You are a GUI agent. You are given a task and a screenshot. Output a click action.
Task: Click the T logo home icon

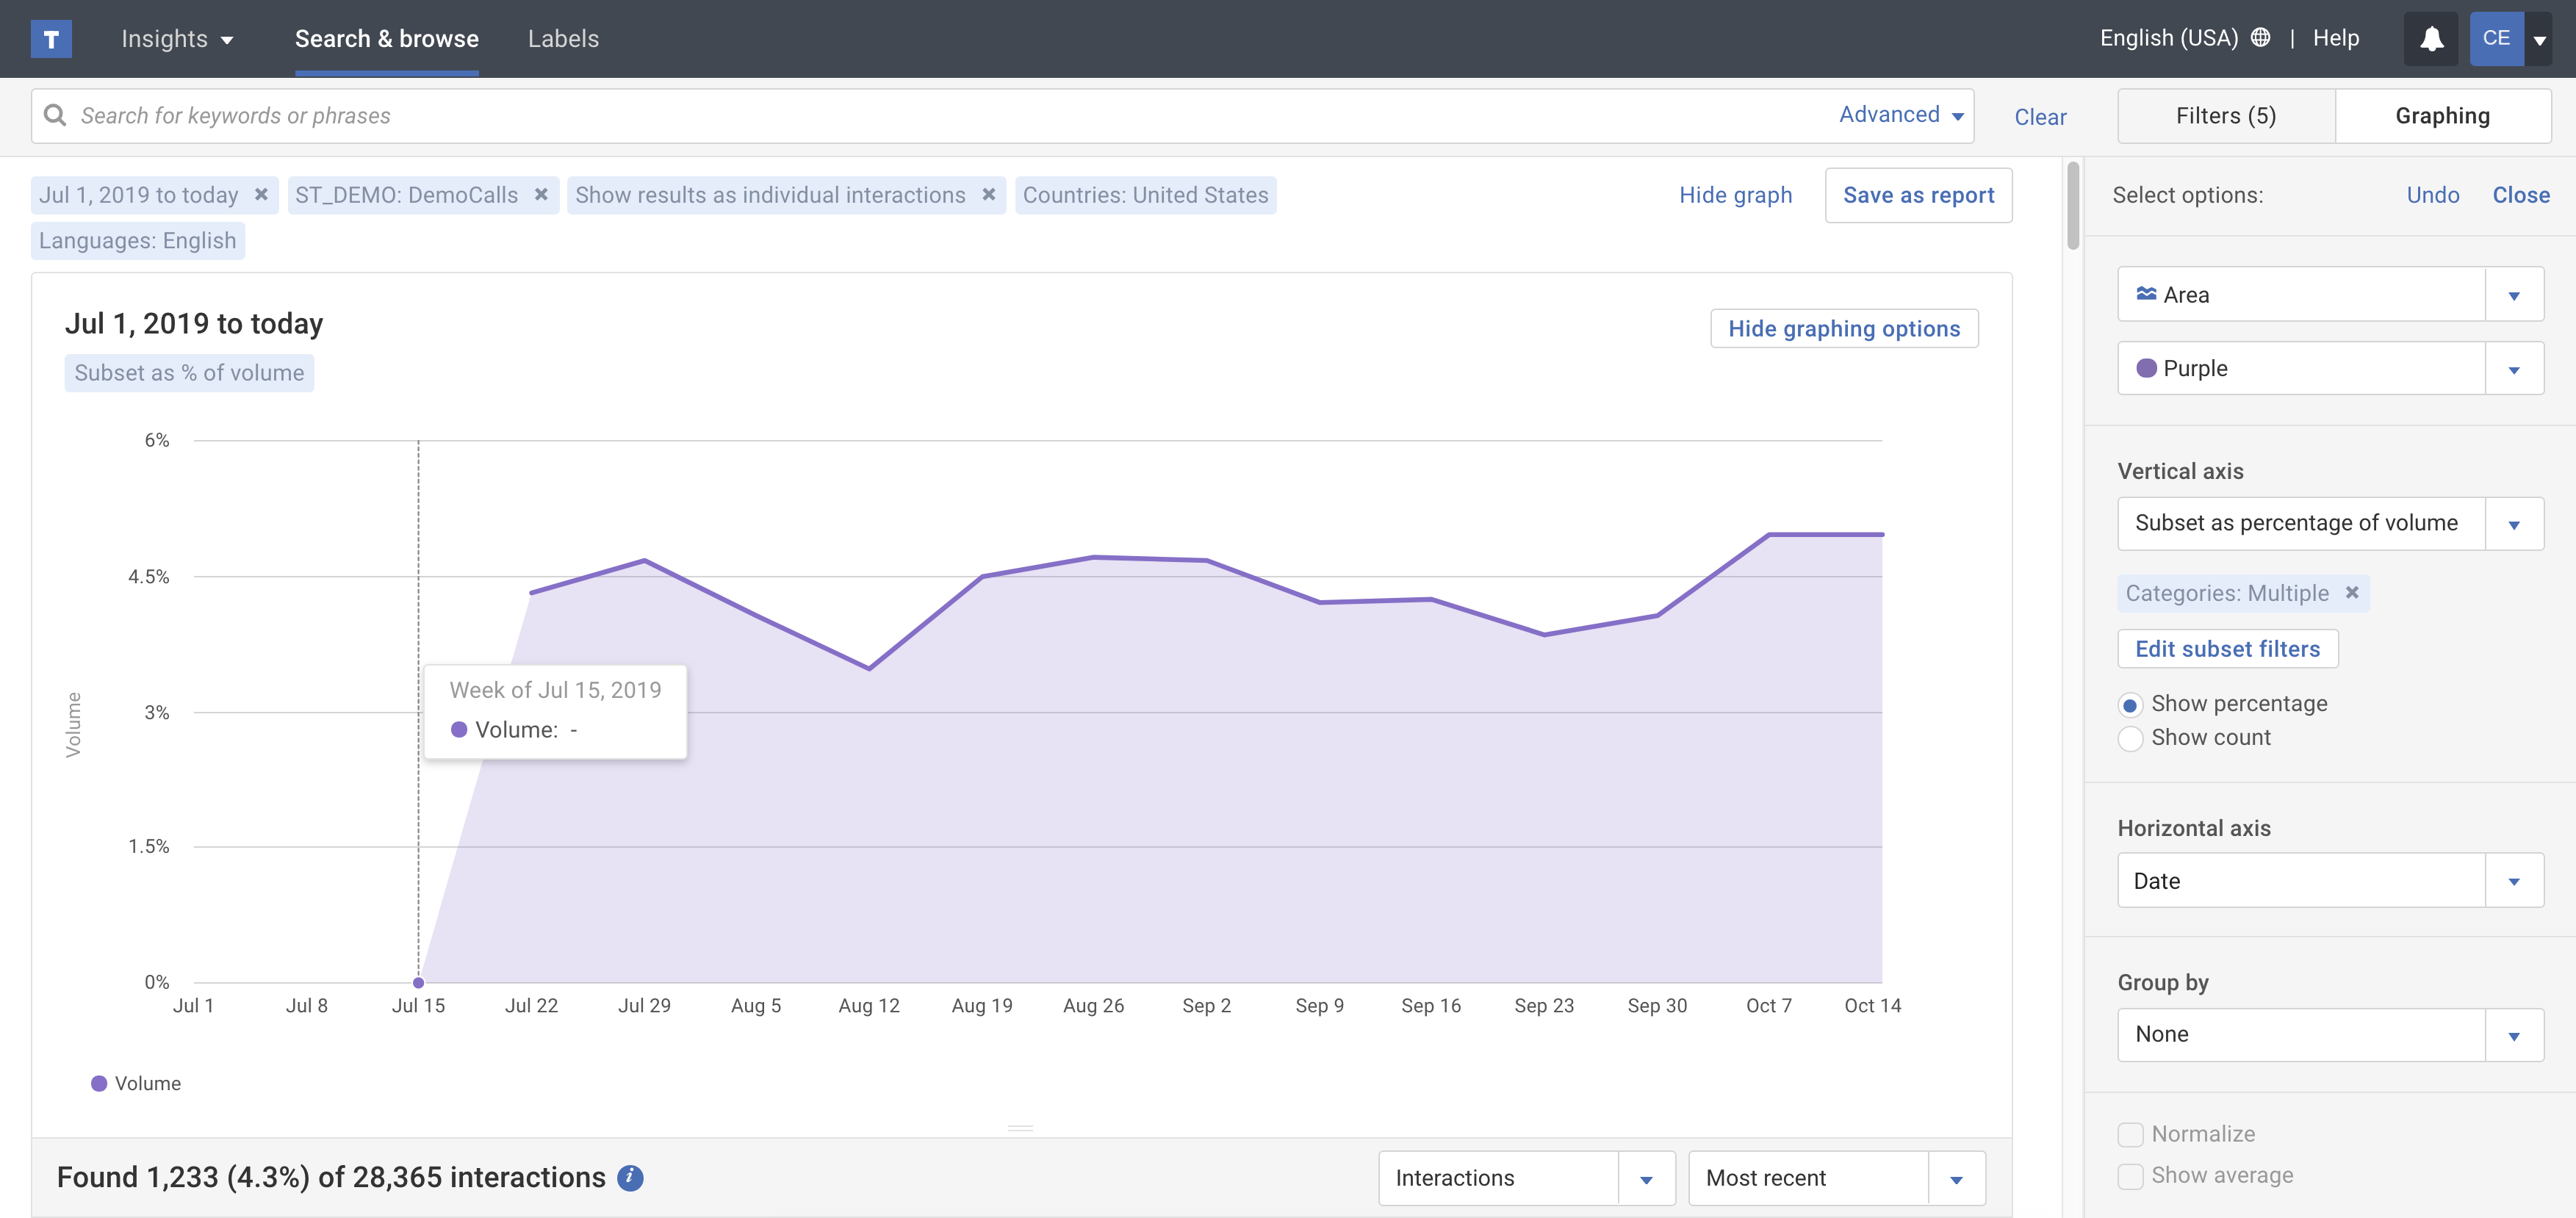tap(51, 39)
